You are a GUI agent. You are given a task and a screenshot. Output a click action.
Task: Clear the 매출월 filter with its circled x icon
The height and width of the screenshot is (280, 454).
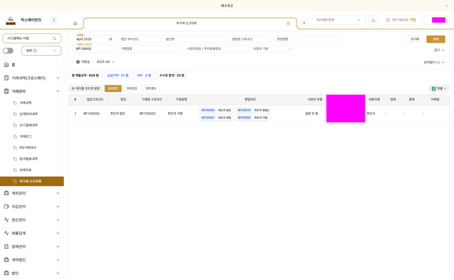coord(78,62)
